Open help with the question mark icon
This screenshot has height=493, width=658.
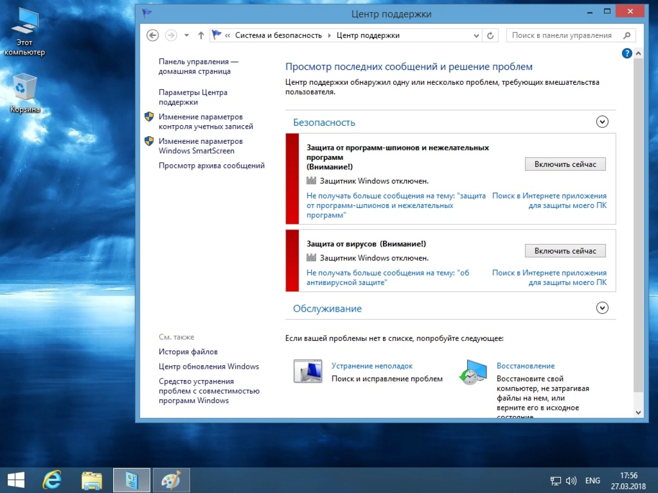point(627,53)
